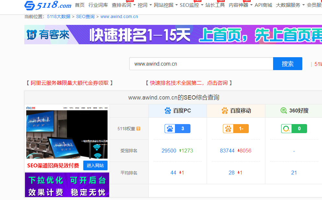322x200 pixels.
Task: Click the 百度PC weight badge showing 3
Action: coord(178,129)
